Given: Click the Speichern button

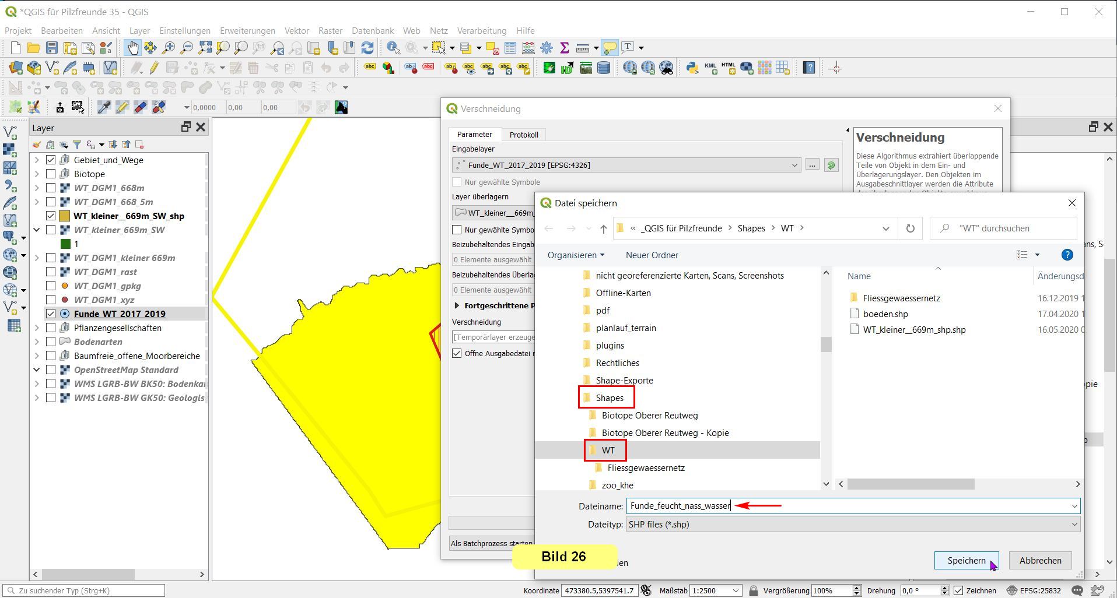Looking at the screenshot, I should (966, 560).
